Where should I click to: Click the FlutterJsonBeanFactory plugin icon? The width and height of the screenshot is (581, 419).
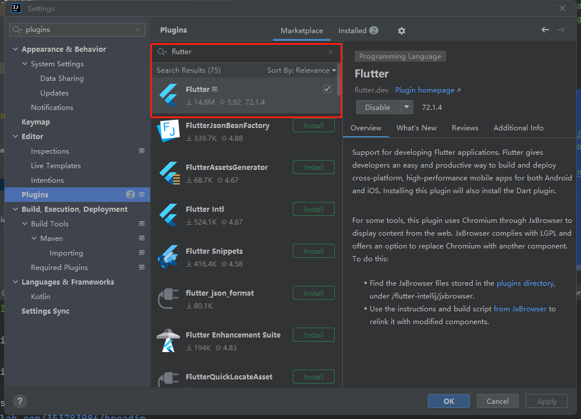tap(169, 132)
